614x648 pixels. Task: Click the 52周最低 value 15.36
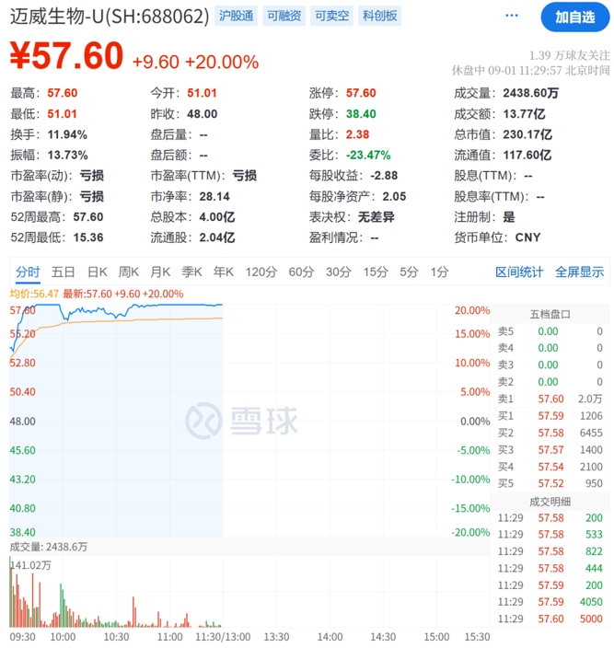pos(88,237)
